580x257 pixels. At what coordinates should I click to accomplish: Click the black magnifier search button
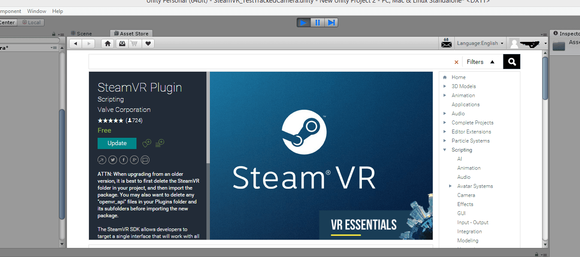click(x=512, y=62)
